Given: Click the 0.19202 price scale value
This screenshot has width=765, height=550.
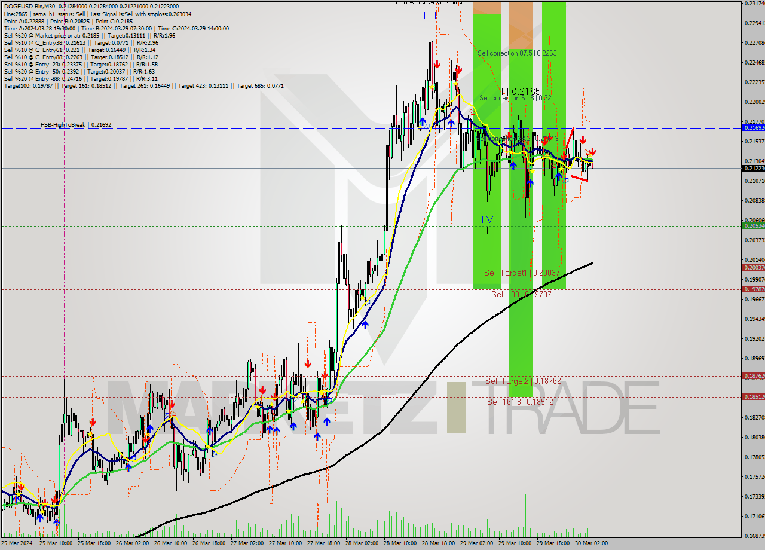Looking at the screenshot, I should [754, 338].
